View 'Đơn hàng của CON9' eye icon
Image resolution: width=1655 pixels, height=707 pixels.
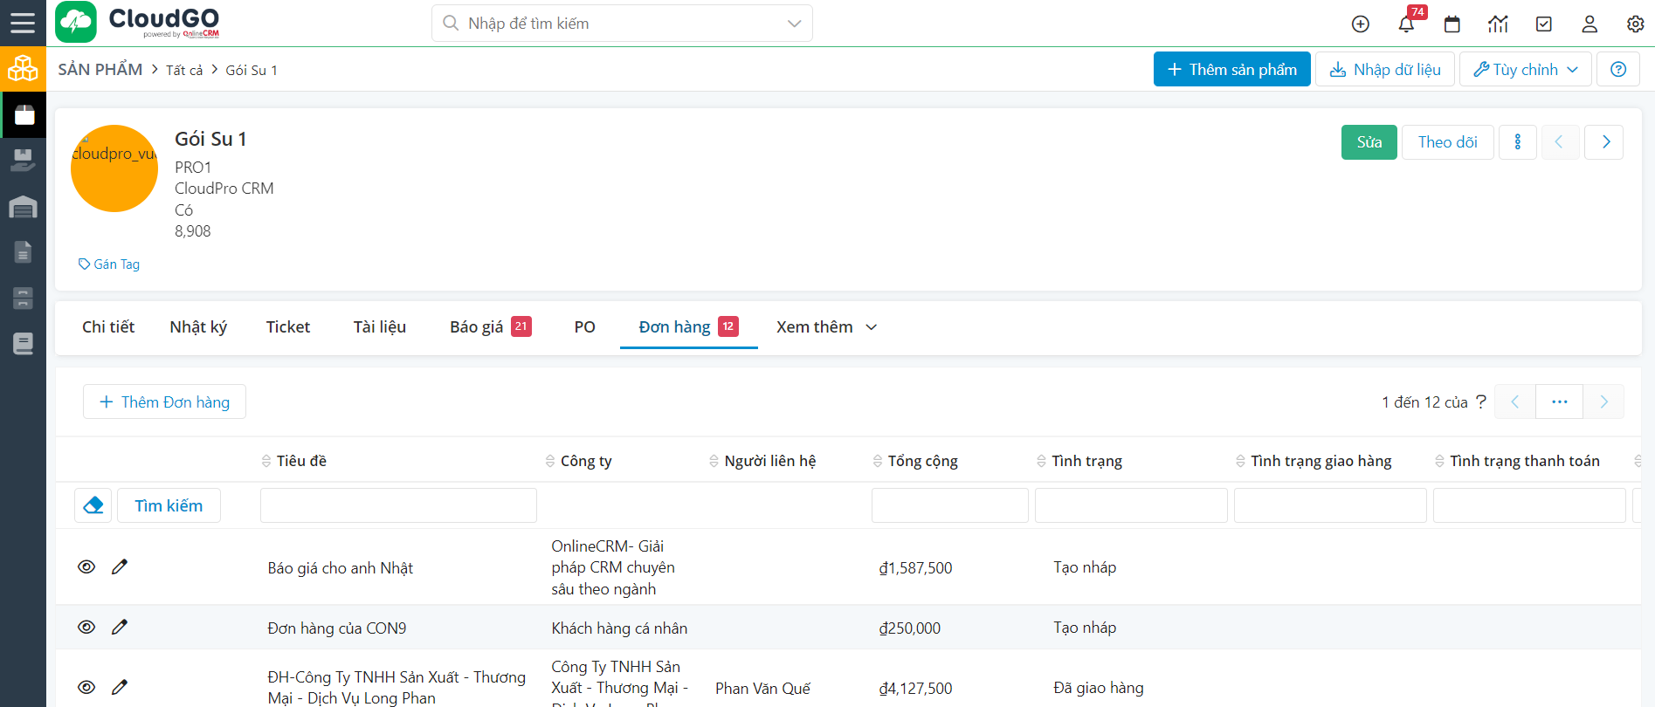coord(86,627)
